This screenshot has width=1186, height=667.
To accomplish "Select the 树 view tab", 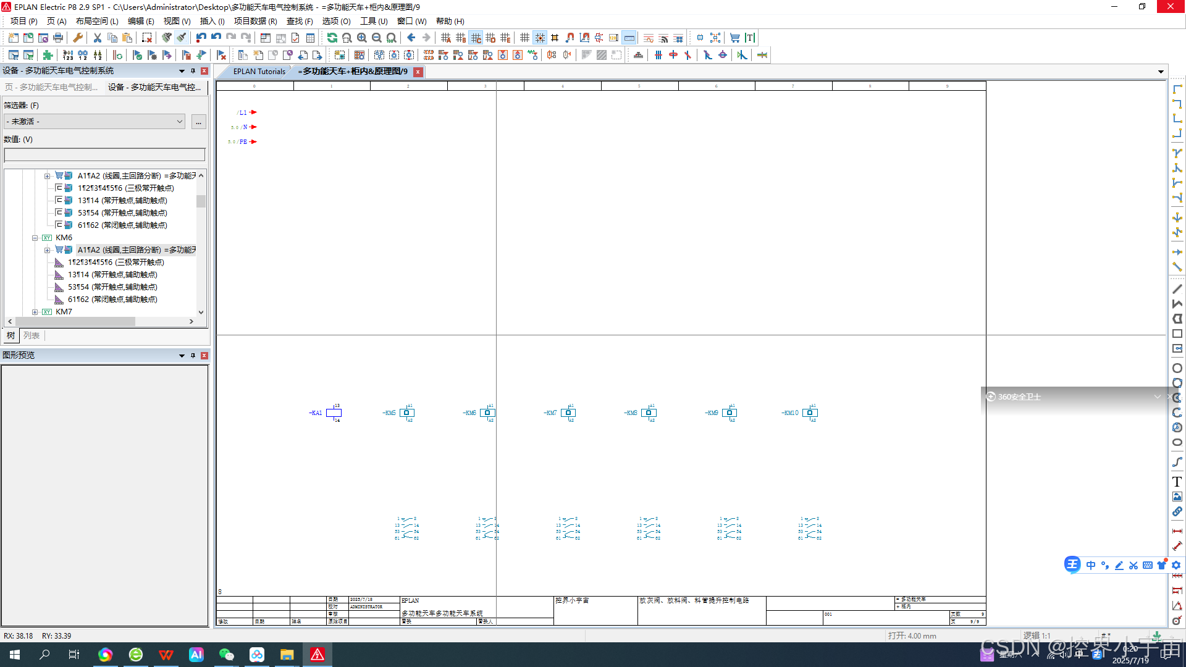I will tap(11, 336).
